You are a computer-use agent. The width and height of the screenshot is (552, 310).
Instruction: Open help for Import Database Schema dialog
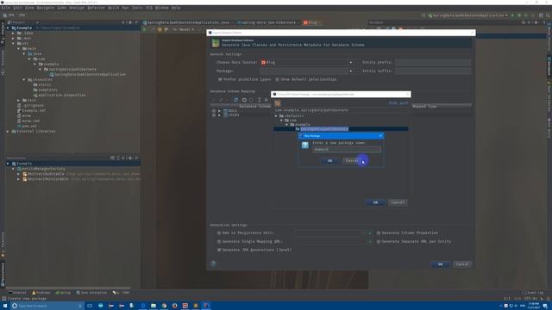[213, 263]
